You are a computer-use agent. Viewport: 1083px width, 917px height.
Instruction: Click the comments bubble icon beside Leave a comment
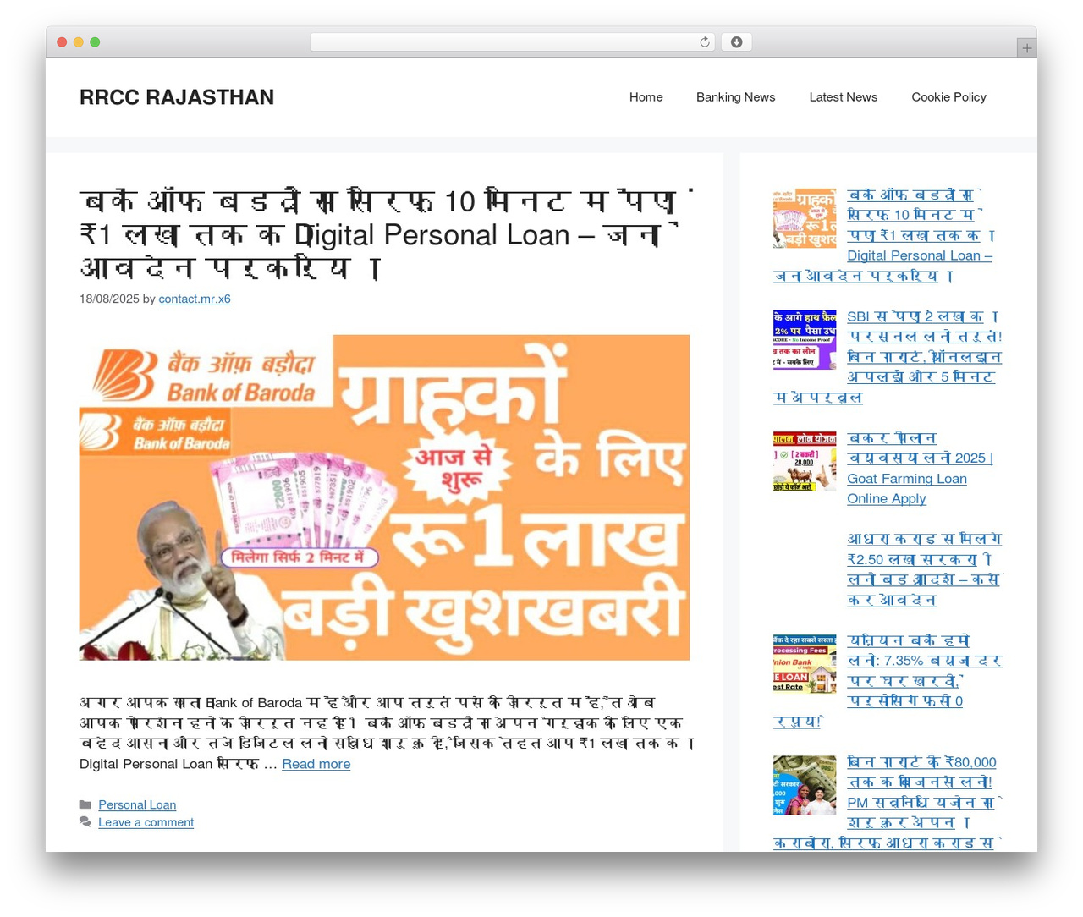[x=85, y=822]
